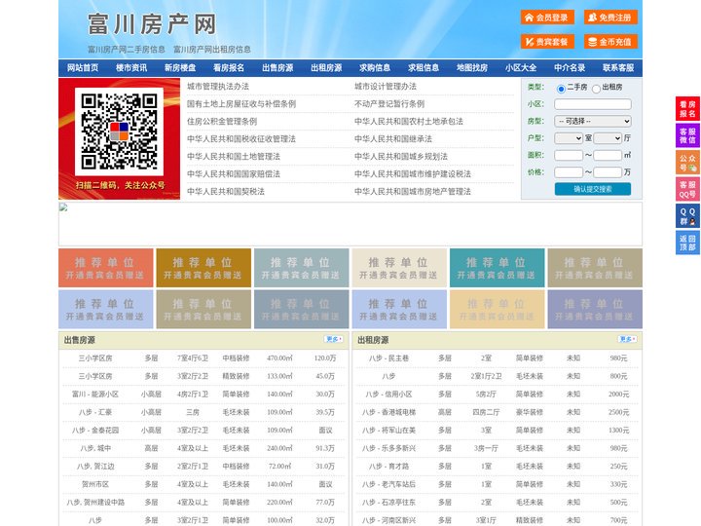Click the orange 公众号 sidebar icon
Screen dimensions: 701x526
[x=687, y=163]
